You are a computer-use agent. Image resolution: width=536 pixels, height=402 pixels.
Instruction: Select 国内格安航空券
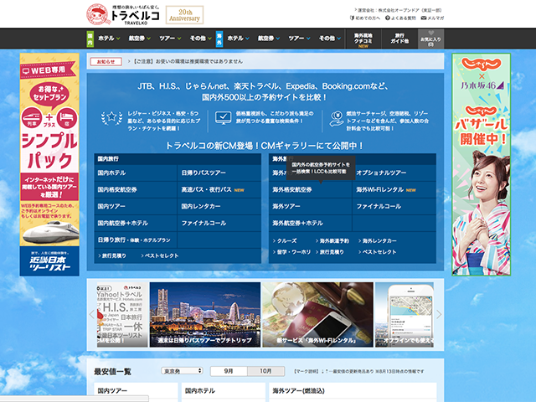pyautogui.click(x=136, y=190)
